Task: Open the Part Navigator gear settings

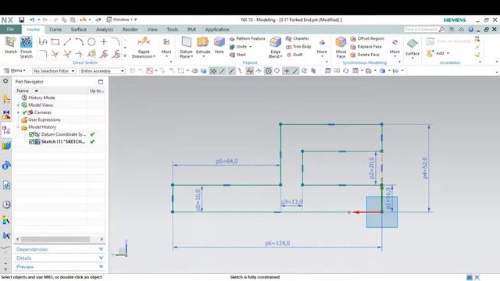Action: point(5,81)
